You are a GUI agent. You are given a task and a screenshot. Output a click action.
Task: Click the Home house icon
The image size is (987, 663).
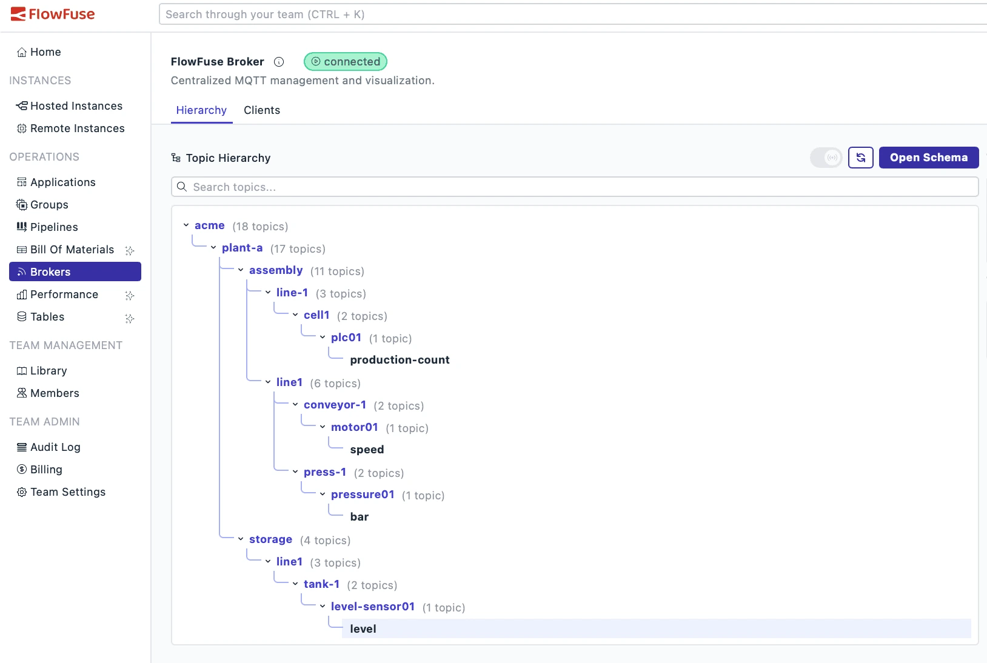[22, 52]
